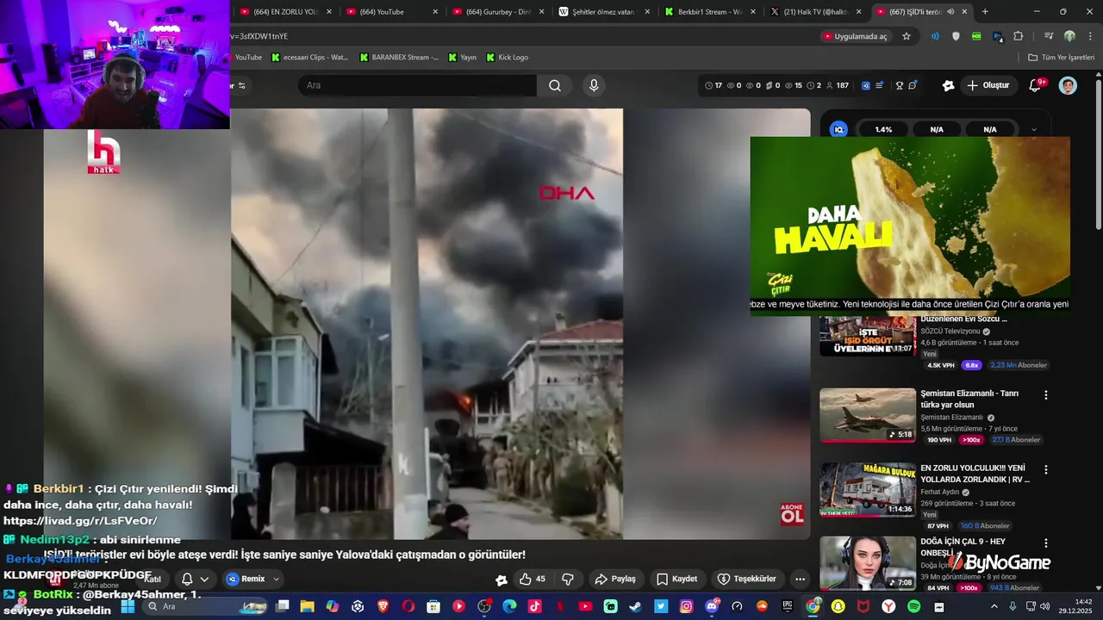Click the YouTube search input field

417,85
